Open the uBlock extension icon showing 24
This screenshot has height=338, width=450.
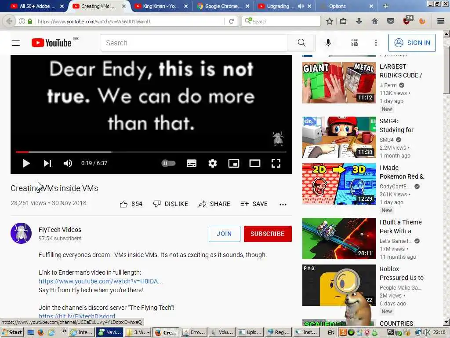point(407,20)
